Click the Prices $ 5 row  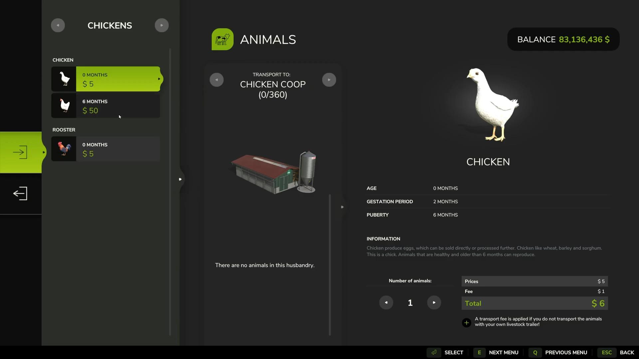[x=534, y=281]
